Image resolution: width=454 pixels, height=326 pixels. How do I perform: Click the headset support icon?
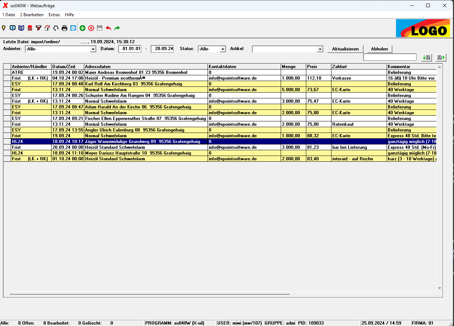coord(56,28)
